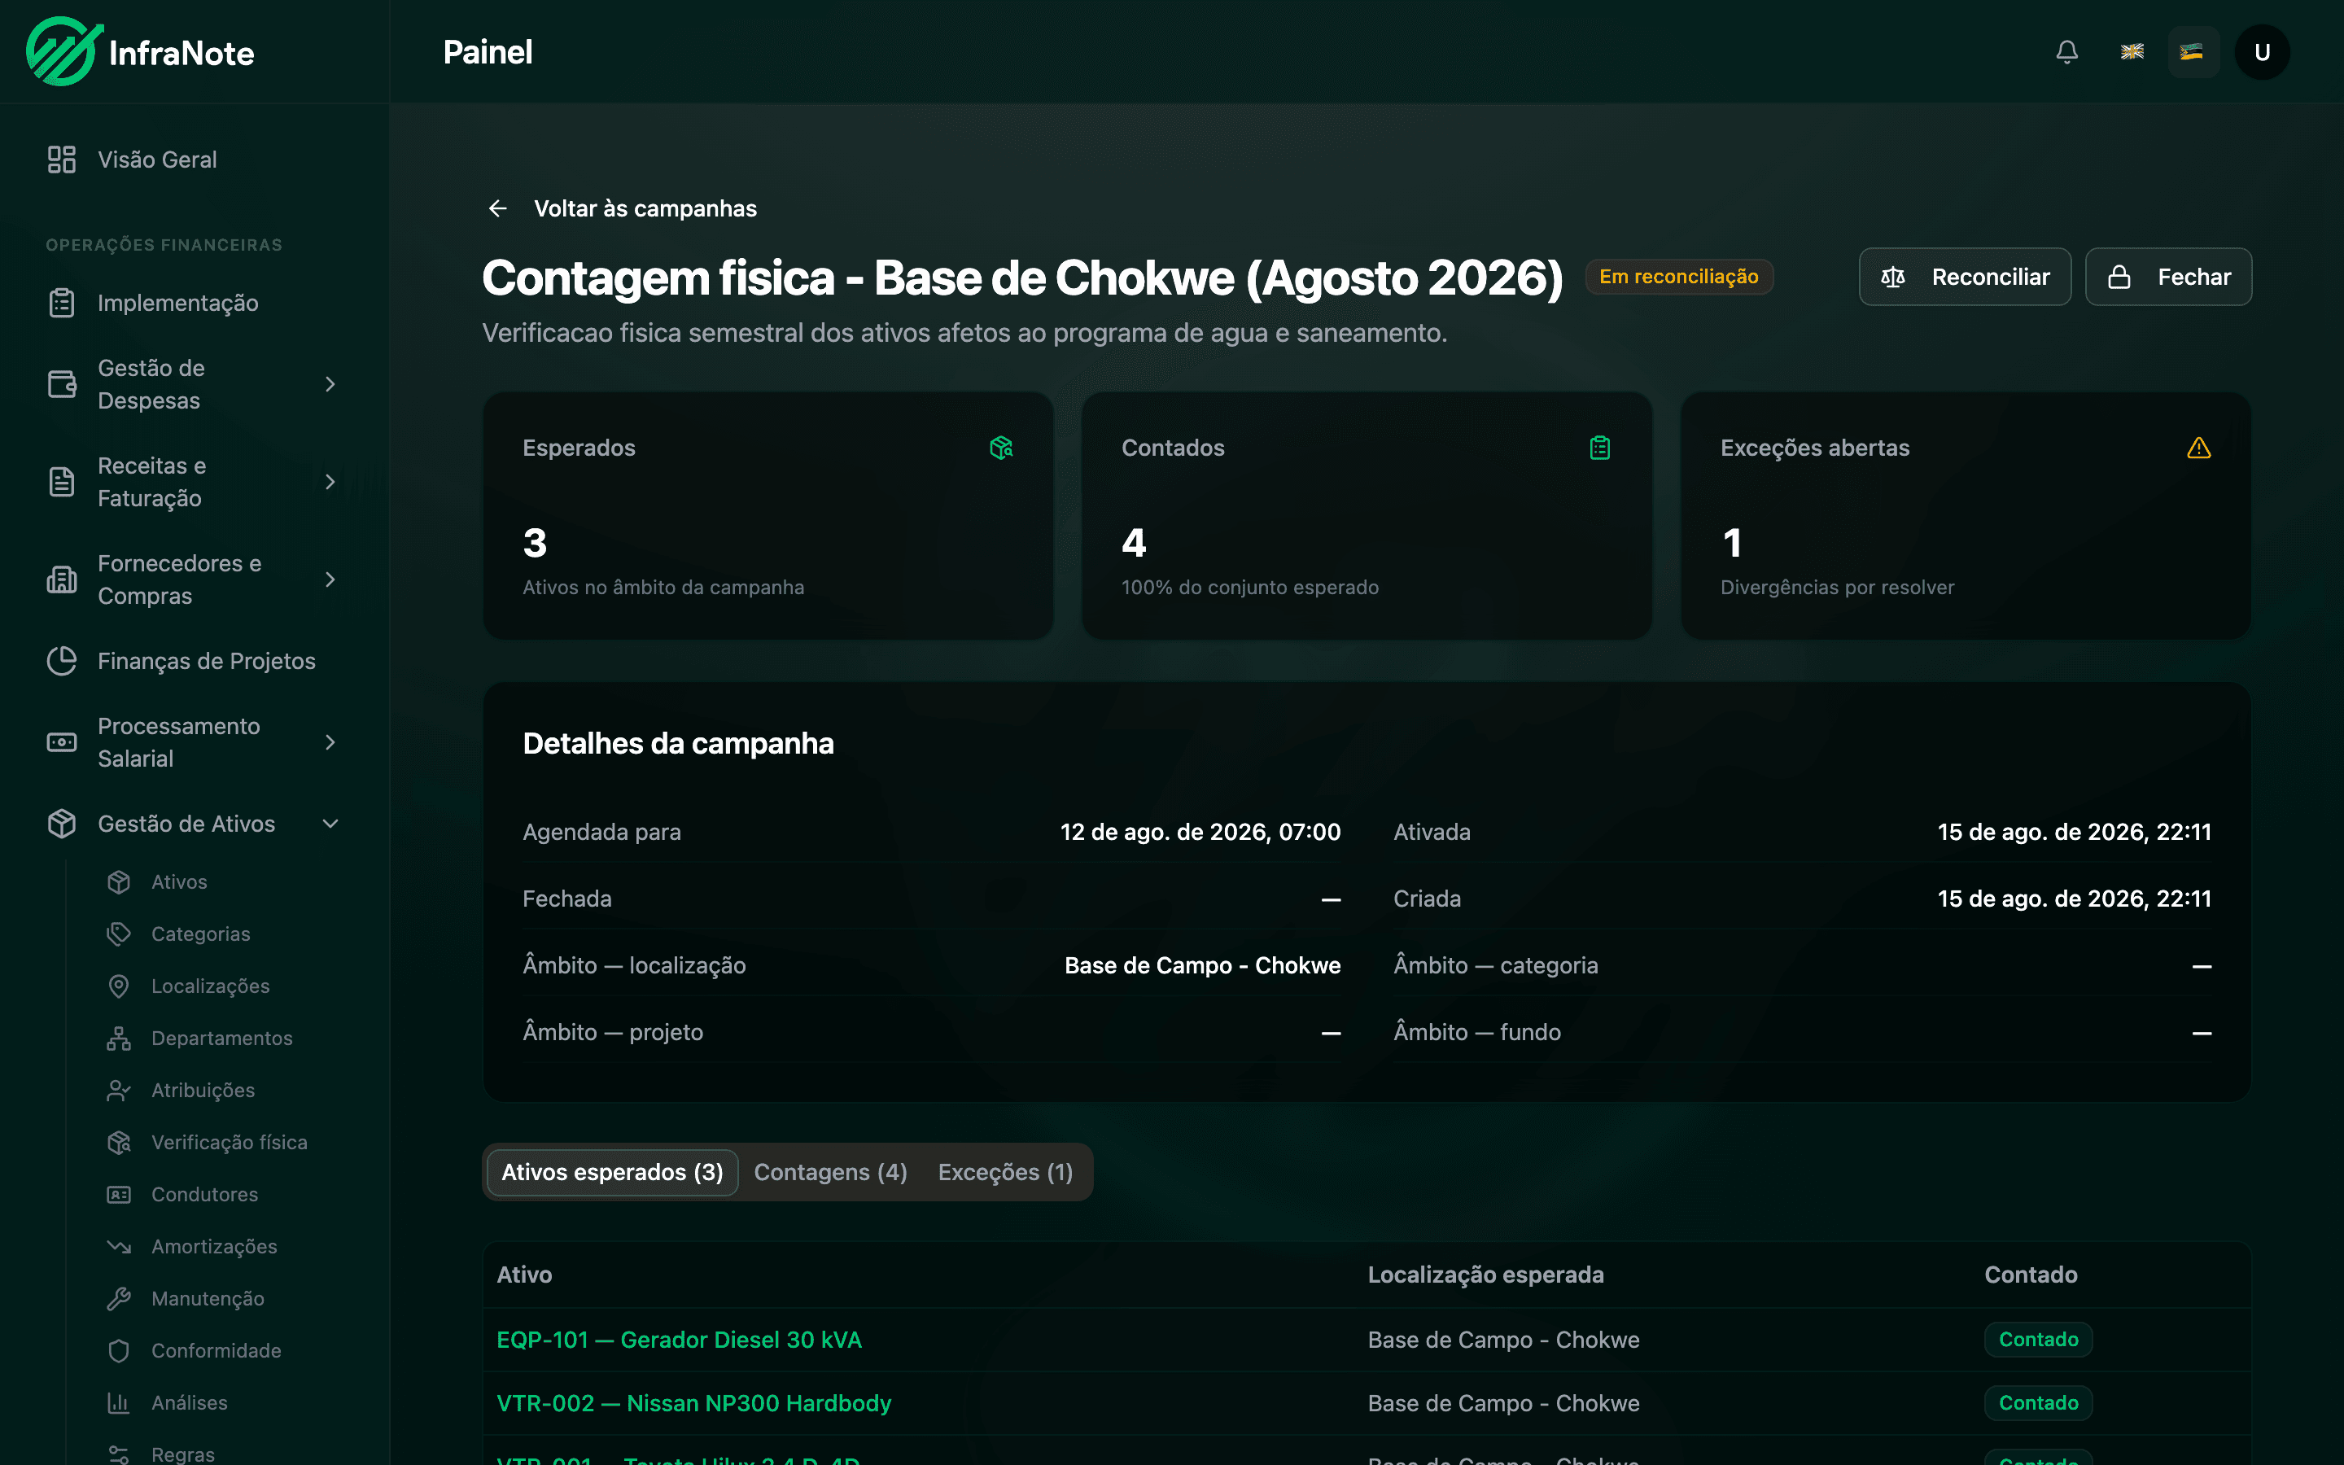2344x1465 pixels.
Task: Click the Esperados card package icon
Action: point(1002,448)
